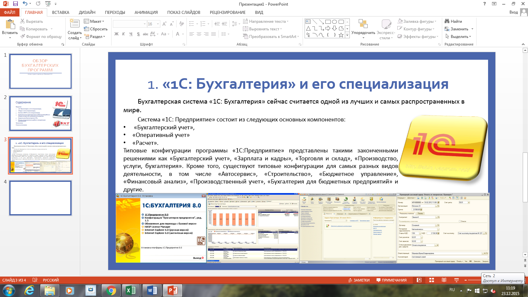The width and height of the screenshot is (528, 297).
Task: Click РУССКИЙ language in status bar
Action: [x=51, y=280]
